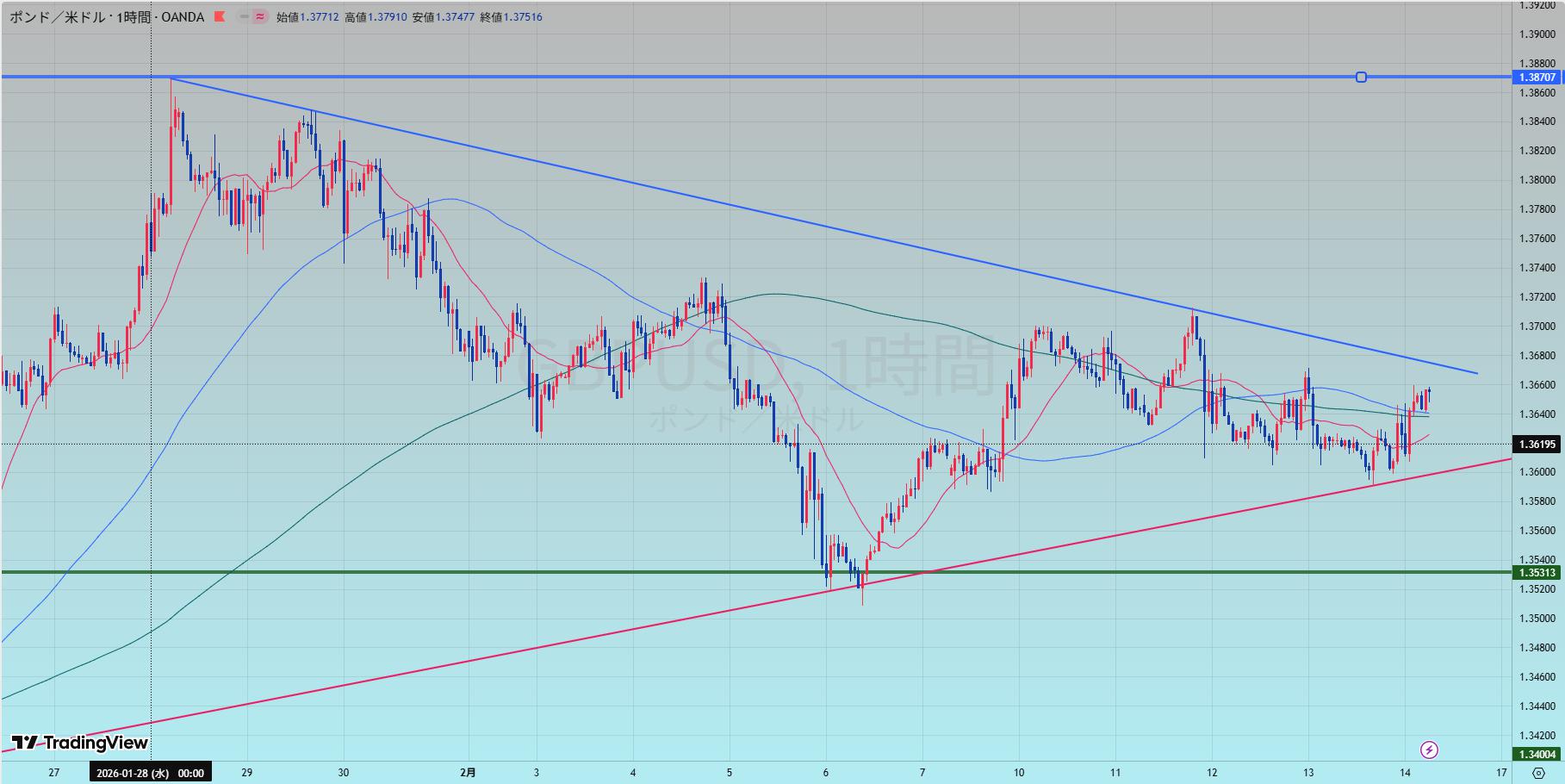
Task: Click the 1.38707 price label on the axis
Action: (x=1537, y=78)
